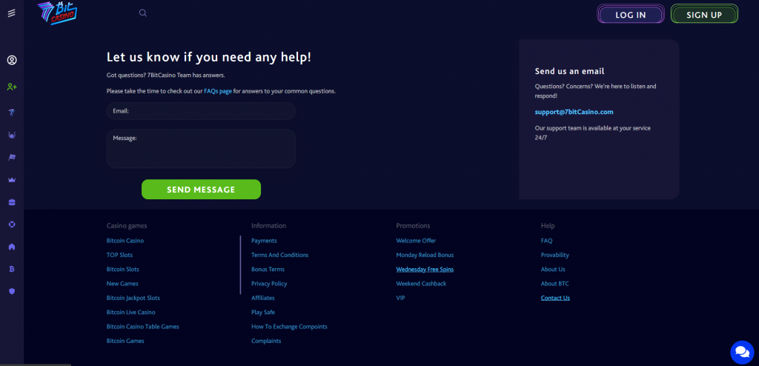
Task: Click the 7 logo sidebar icon
Action: tap(12, 113)
